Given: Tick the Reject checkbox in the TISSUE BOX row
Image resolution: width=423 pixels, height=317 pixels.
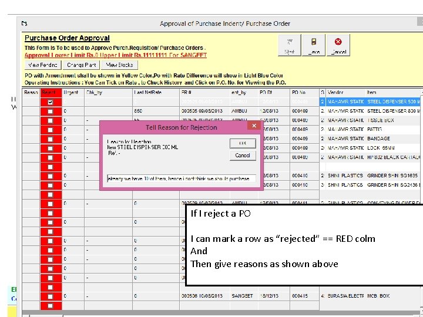Looking at the screenshot, I should [x=50, y=120].
